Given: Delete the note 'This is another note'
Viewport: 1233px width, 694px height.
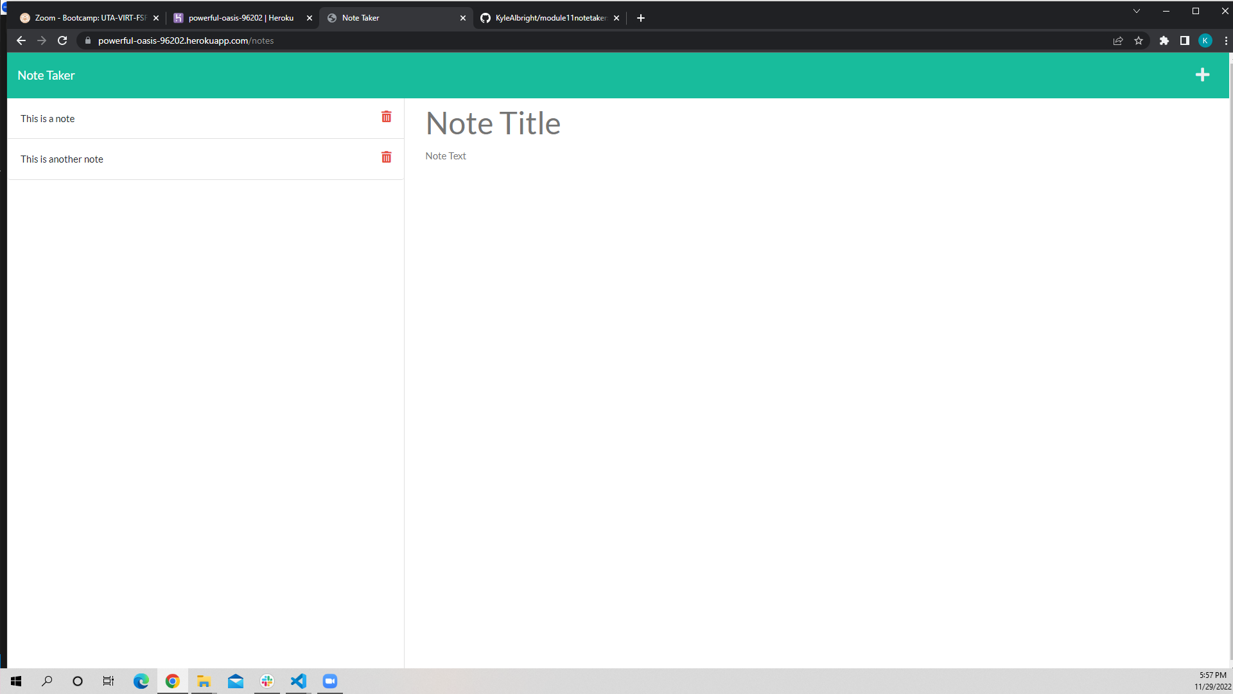Looking at the screenshot, I should tap(387, 157).
